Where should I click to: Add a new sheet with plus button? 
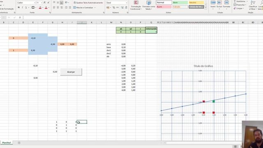click(x=19, y=143)
